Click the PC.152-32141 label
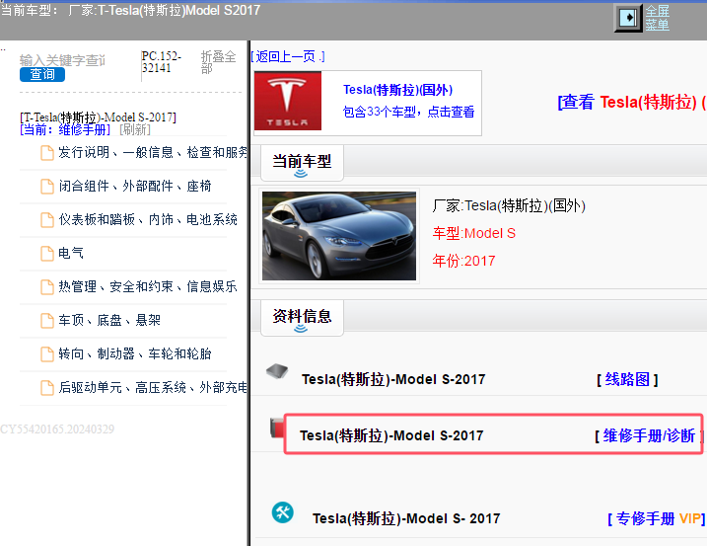Viewport: 707px width, 546px height. [162, 62]
